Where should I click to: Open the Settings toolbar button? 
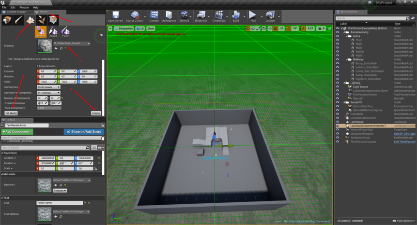[184, 16]
